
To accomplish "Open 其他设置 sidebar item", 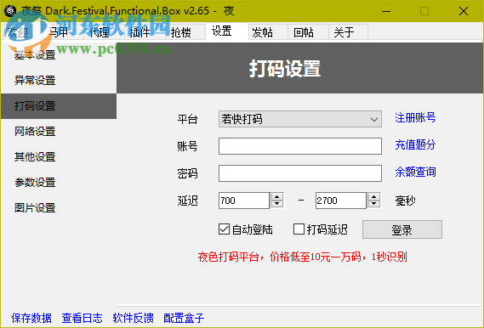I will point(59,157).
